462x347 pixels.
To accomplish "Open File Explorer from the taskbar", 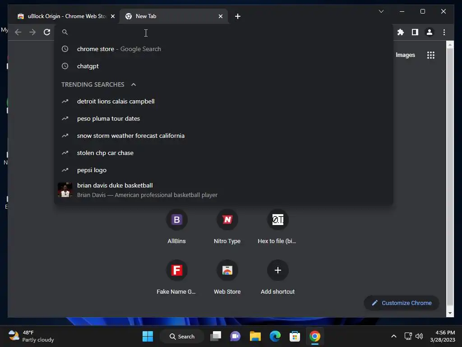I will click(255, 336).
